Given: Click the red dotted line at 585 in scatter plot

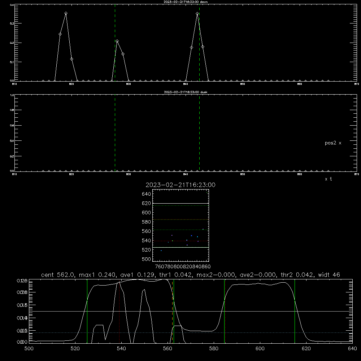Looking at the screenshot, I should coord(180,219).
